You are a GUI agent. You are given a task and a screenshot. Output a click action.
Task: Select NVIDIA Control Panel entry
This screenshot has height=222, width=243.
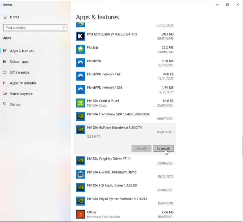(103, 101)
